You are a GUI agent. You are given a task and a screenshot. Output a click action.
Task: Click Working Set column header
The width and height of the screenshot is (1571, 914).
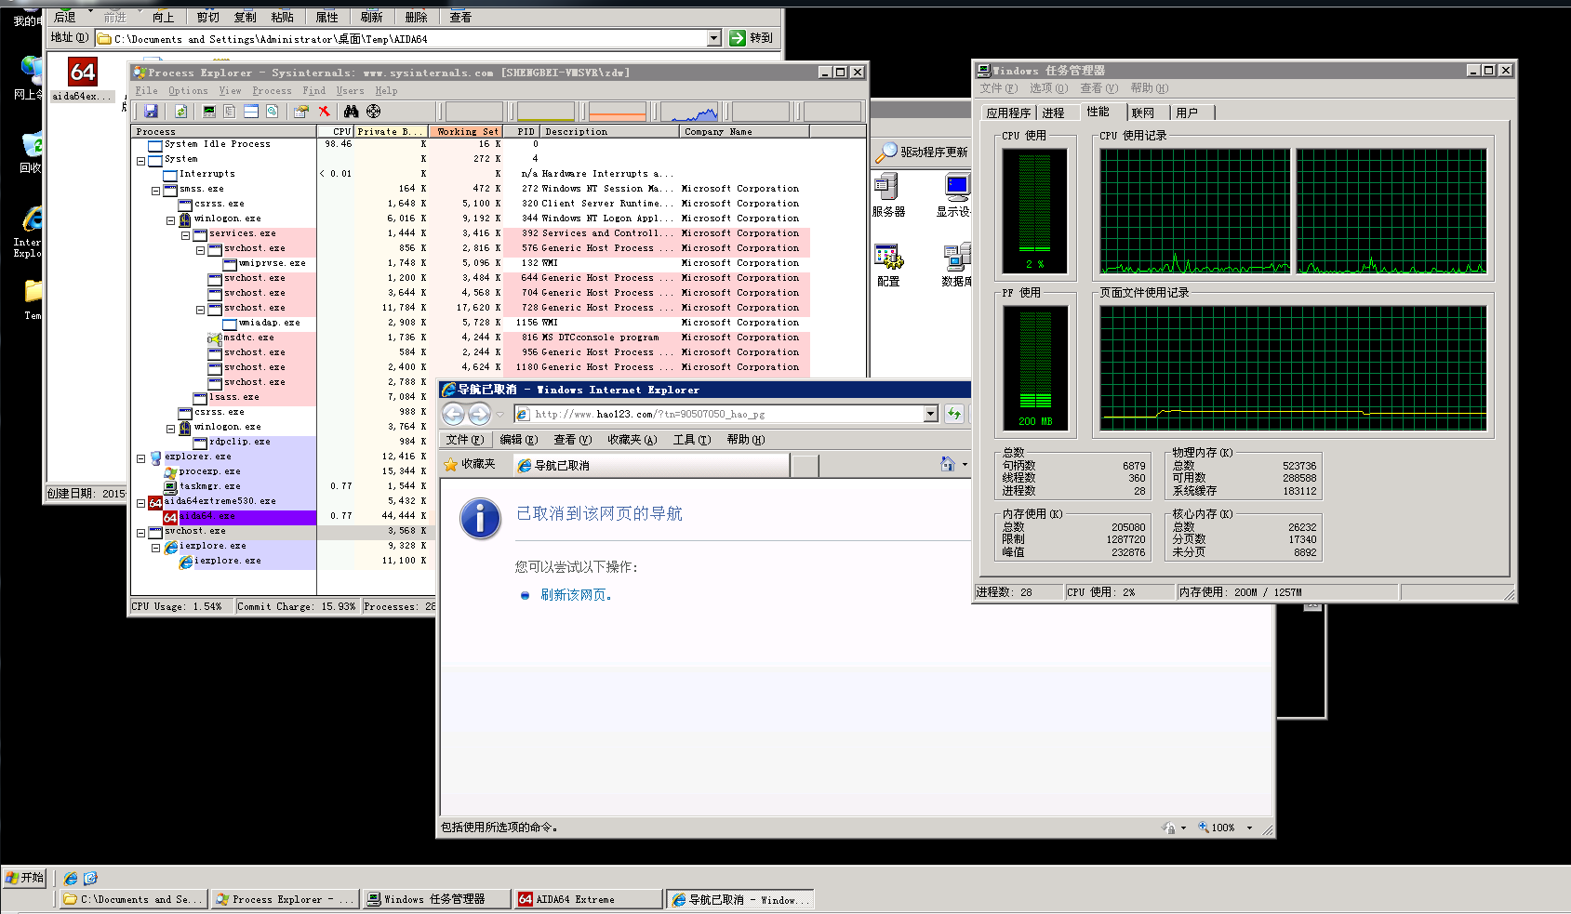tap(468, 131)
